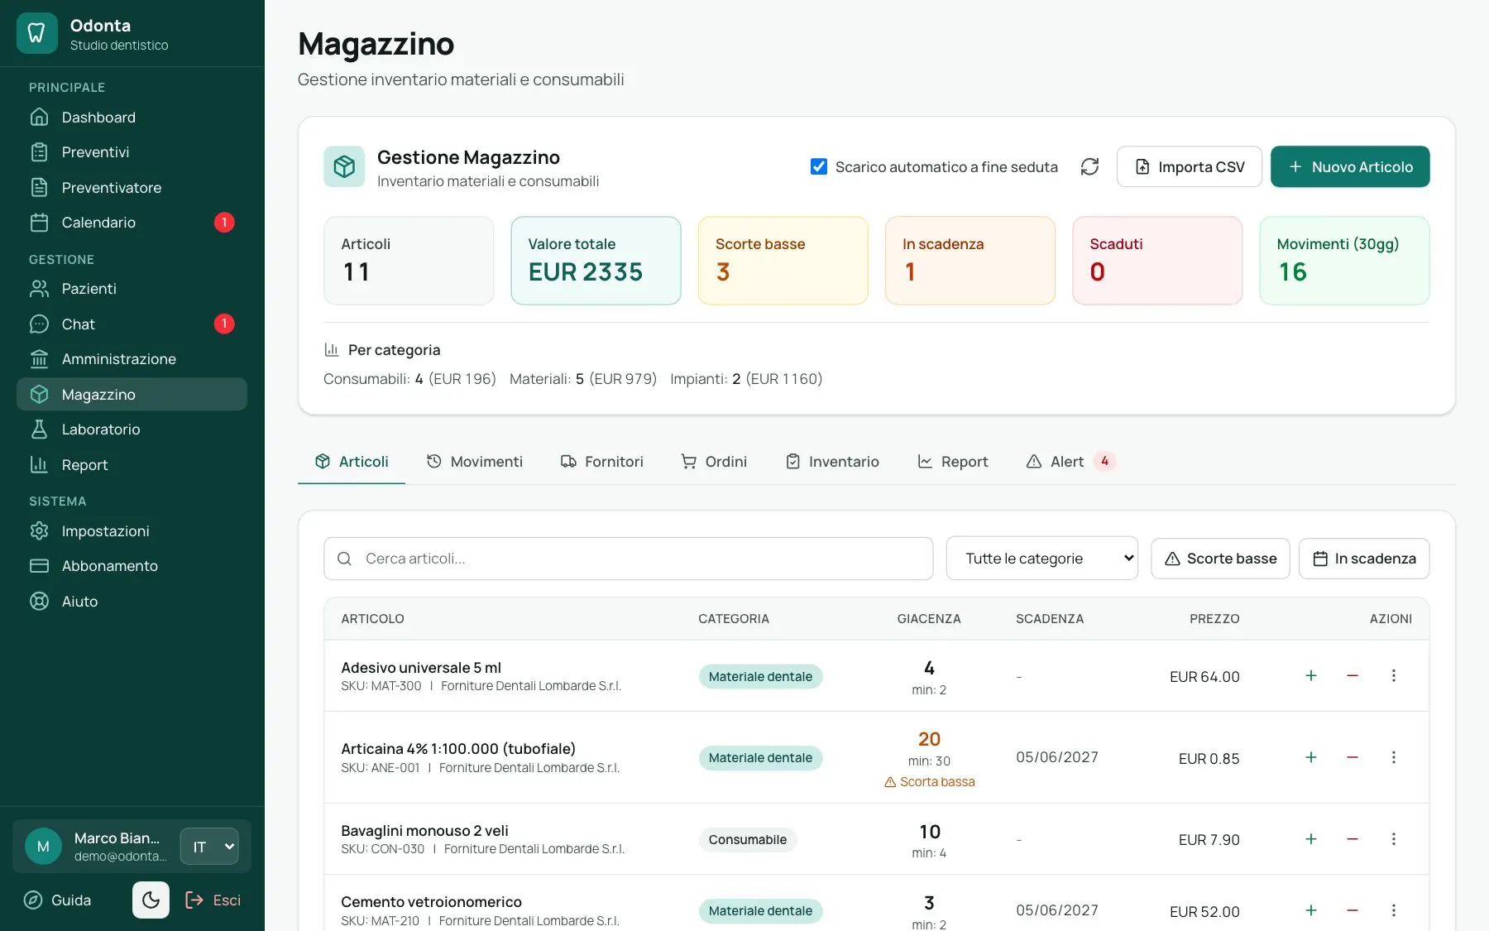Click the Cerca articoli search field
Image resolution: width=1489 pixels, height=931 pixels.
coord(629,559)
